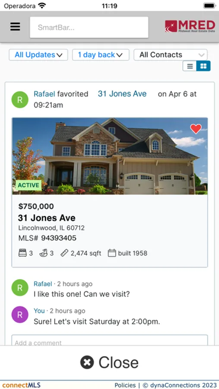Open the 31 Jones Ave link
This screenshot has height=389, width=219.
tap(122, 94)
